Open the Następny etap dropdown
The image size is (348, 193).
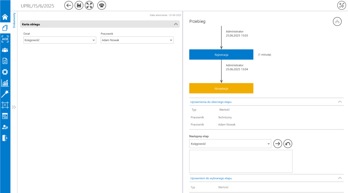(x=230, y=144)
